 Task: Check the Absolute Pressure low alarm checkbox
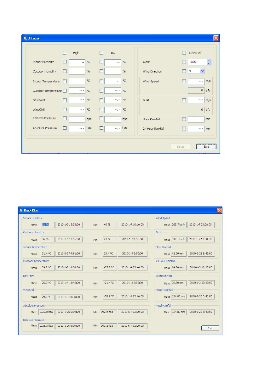(101, 128)
